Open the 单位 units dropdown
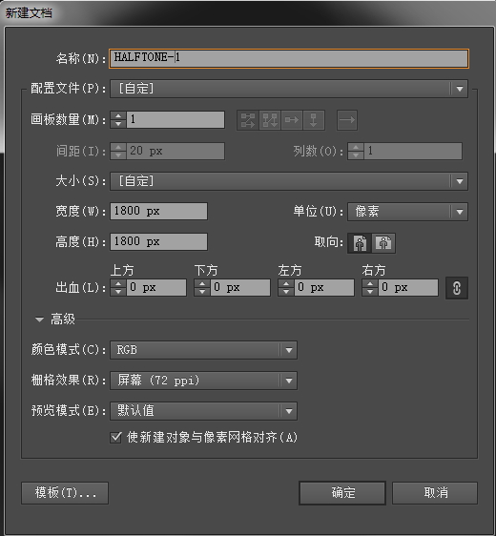The height and width of the screenshot is (536, 496). [408, 212]
